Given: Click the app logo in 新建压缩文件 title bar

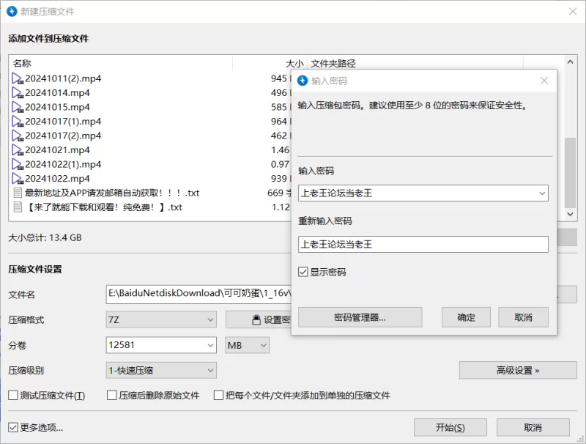Looking at the screenshot, I should point(12,12).
